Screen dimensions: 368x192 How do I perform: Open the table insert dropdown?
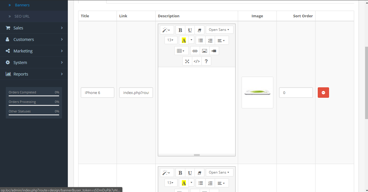click(x=181, y=51)
